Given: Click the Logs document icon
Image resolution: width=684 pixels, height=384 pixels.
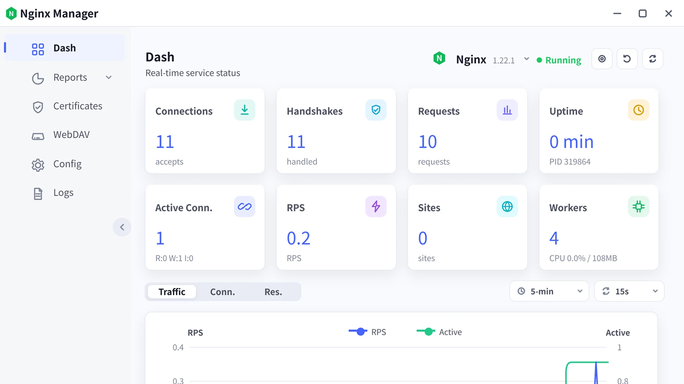Looking at the screenshot, I should tap(38, 193).
